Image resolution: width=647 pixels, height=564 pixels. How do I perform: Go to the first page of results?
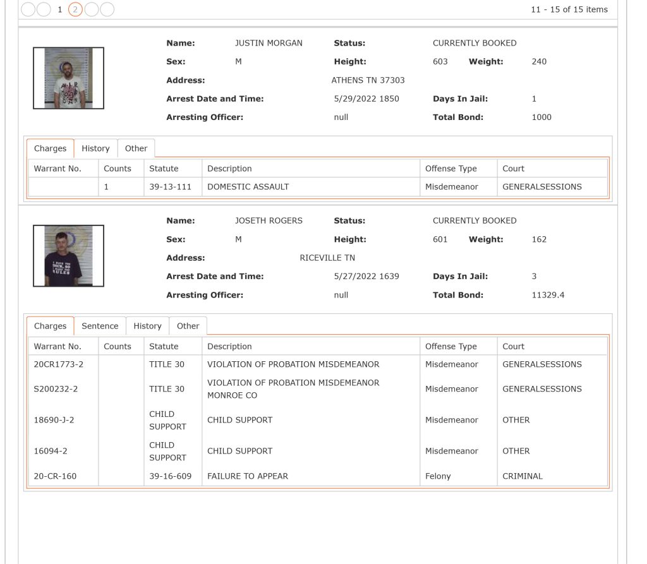point(28,9)
